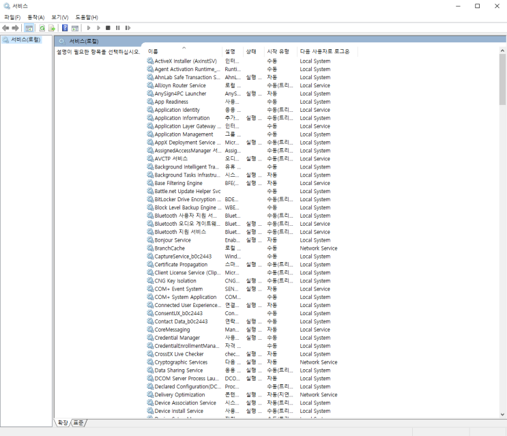Select the BitLocker Drive Encryption service

[252, 199]
